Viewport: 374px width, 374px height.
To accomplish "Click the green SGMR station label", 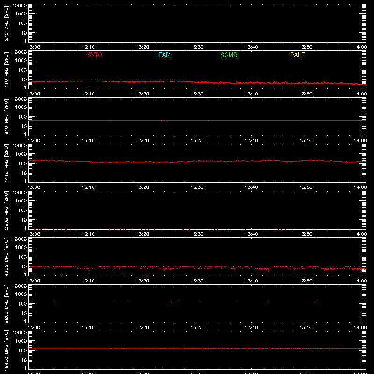I will [x=229, y=55].
